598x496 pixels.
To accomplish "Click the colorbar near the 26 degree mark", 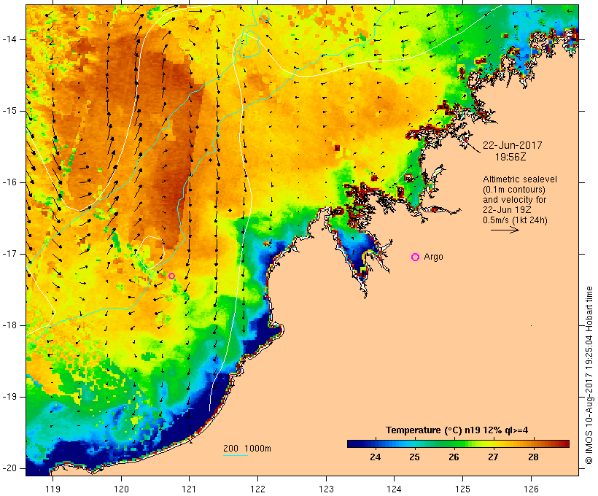I will [454, 443].
